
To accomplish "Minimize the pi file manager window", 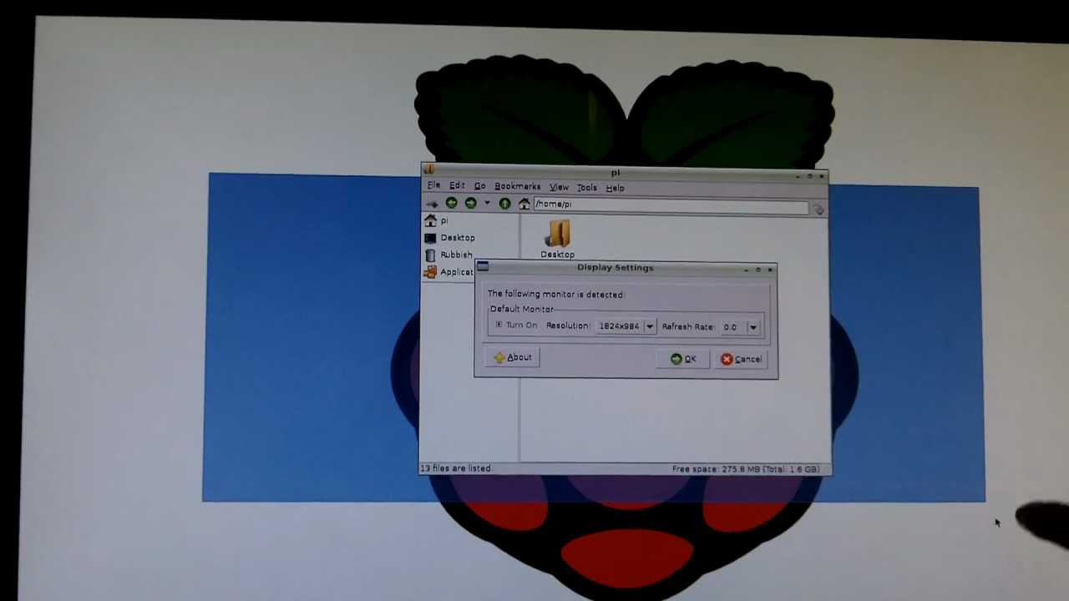I will tap(798, 175).
